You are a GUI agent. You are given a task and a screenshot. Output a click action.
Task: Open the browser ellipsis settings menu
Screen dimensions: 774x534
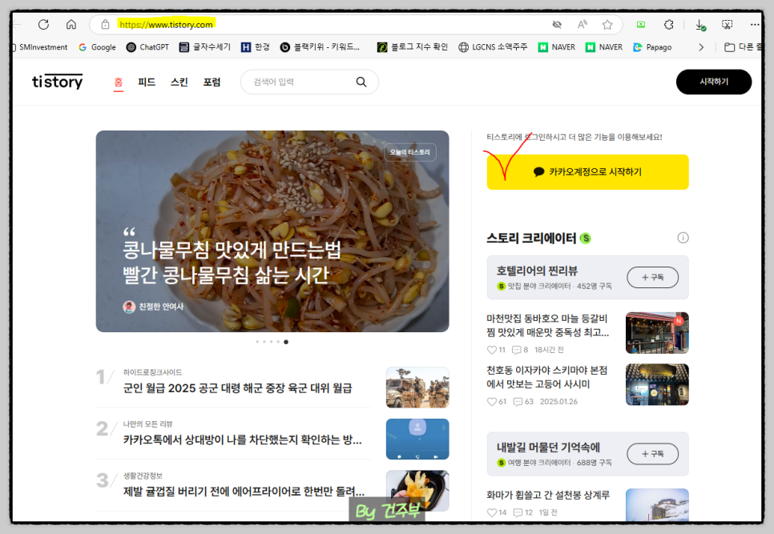coord(756,23)
